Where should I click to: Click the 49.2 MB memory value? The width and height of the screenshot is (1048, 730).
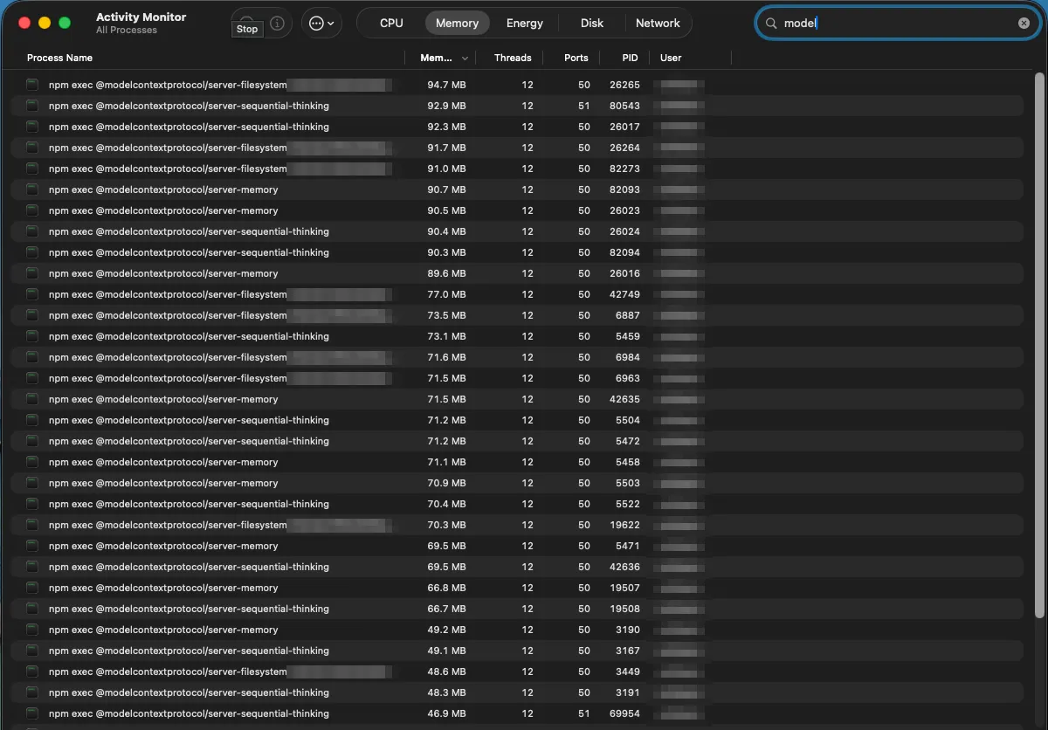446,630
